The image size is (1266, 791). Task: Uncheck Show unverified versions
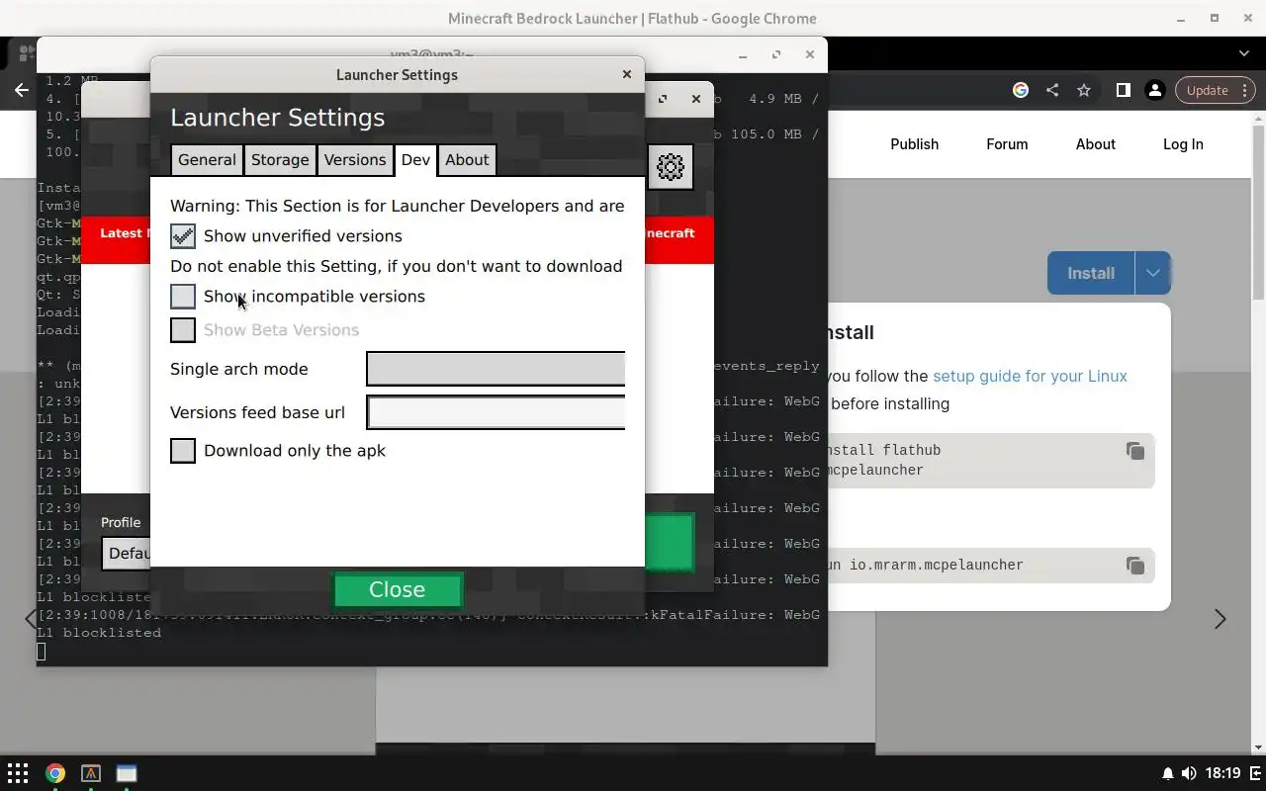click(183, 235)
